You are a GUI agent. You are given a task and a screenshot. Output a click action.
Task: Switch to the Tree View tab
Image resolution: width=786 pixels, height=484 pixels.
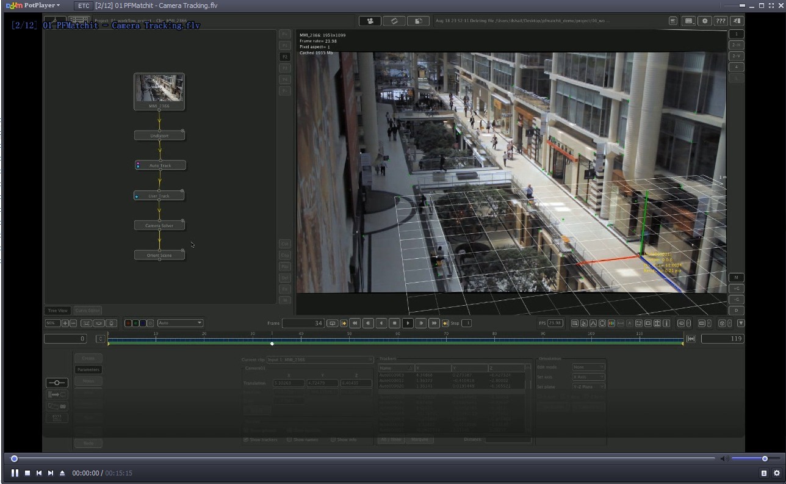(58, 311)
